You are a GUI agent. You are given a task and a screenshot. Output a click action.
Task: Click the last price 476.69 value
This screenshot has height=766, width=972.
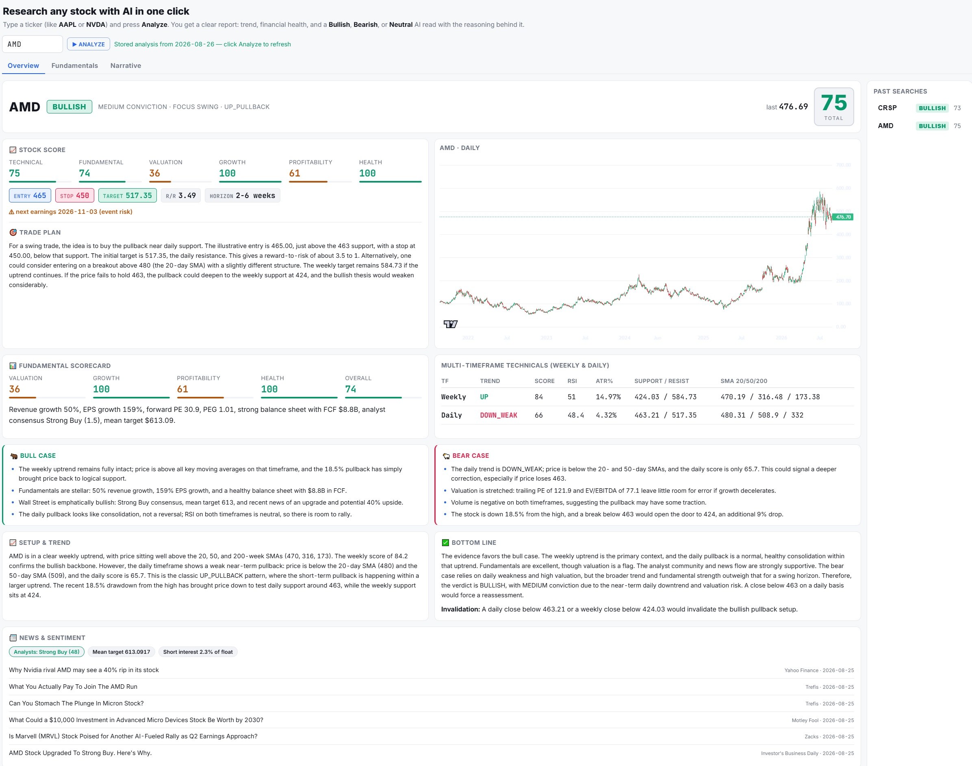(x=793, y=107)
